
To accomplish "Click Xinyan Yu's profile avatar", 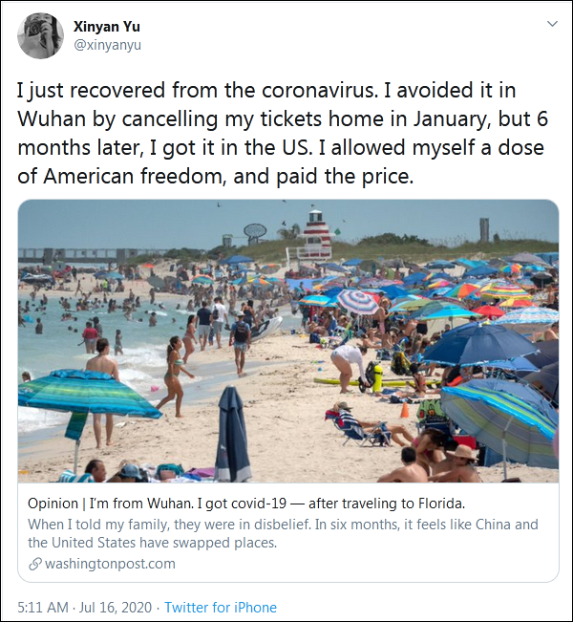I will pyautogui.click(x=41, y=36).
